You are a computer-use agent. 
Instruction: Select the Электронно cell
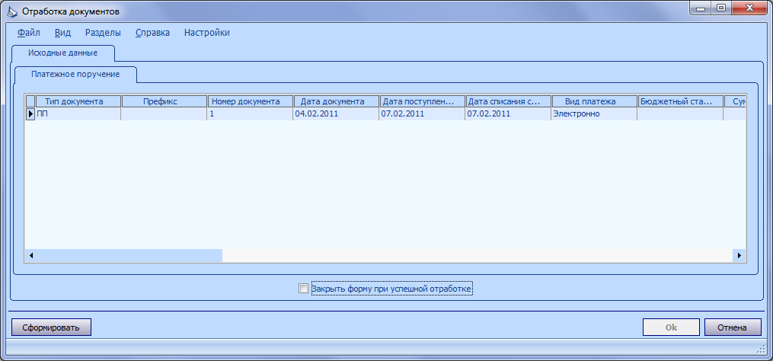coord(594,114)
